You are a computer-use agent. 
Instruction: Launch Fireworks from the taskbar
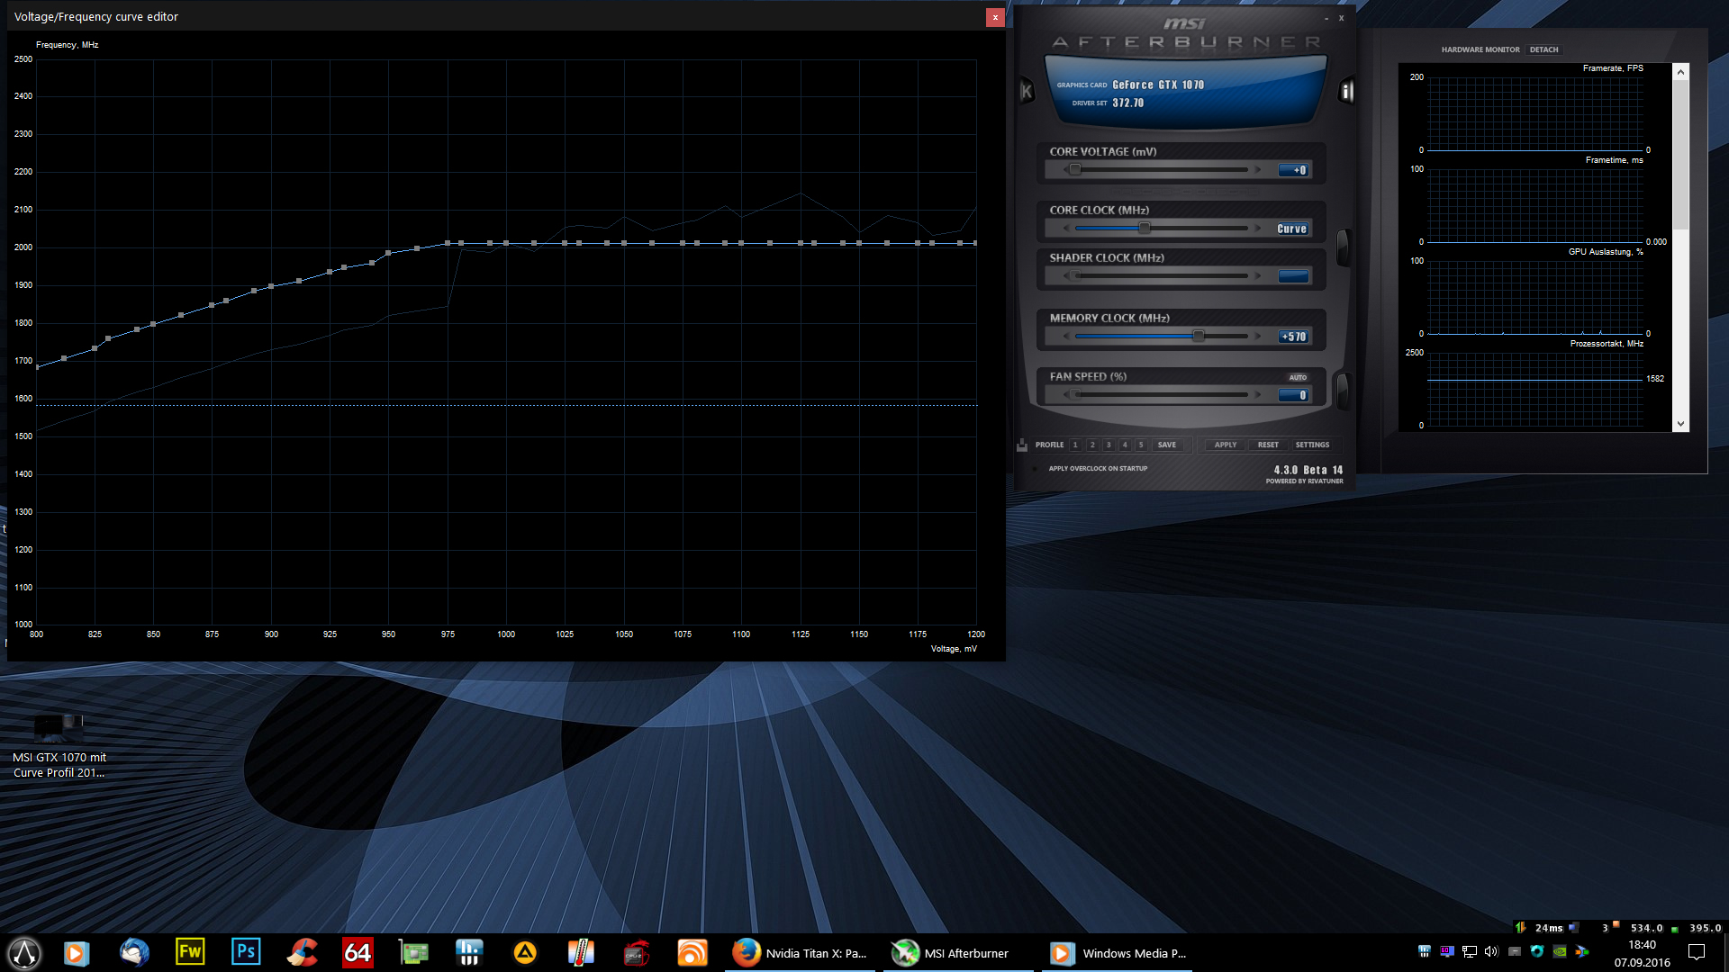pyautogui.click(x=190, y=952)
